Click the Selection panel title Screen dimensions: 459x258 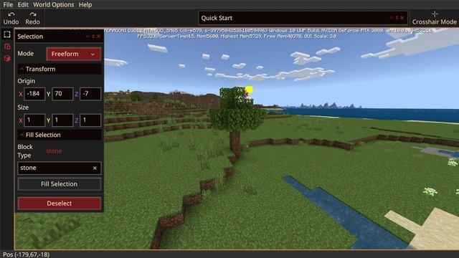click(x=30, y=37)
